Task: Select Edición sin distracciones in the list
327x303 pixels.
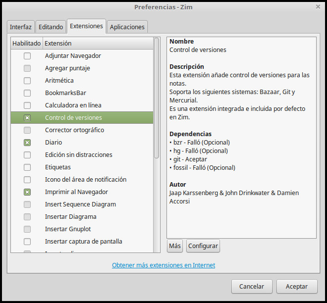Action: click(79, 155)
